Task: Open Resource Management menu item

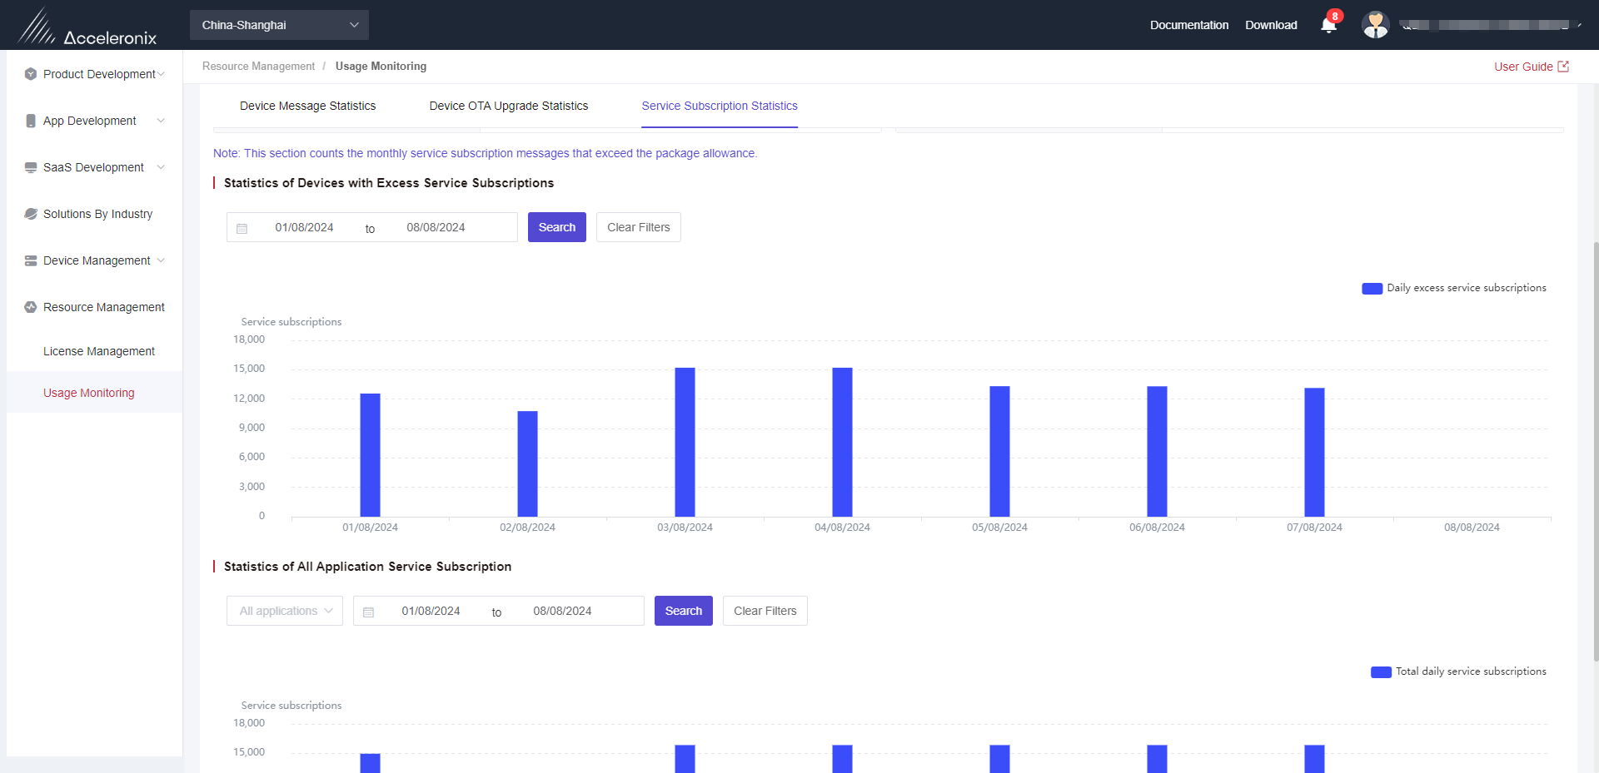Action: (104, 307)
